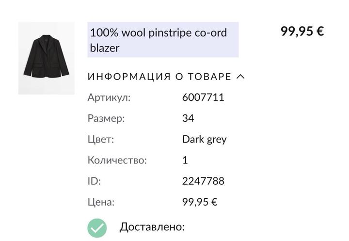The width and height of the screenshot is (349, 241).
Task: Click the Артикул label
Action: [109, 97]
